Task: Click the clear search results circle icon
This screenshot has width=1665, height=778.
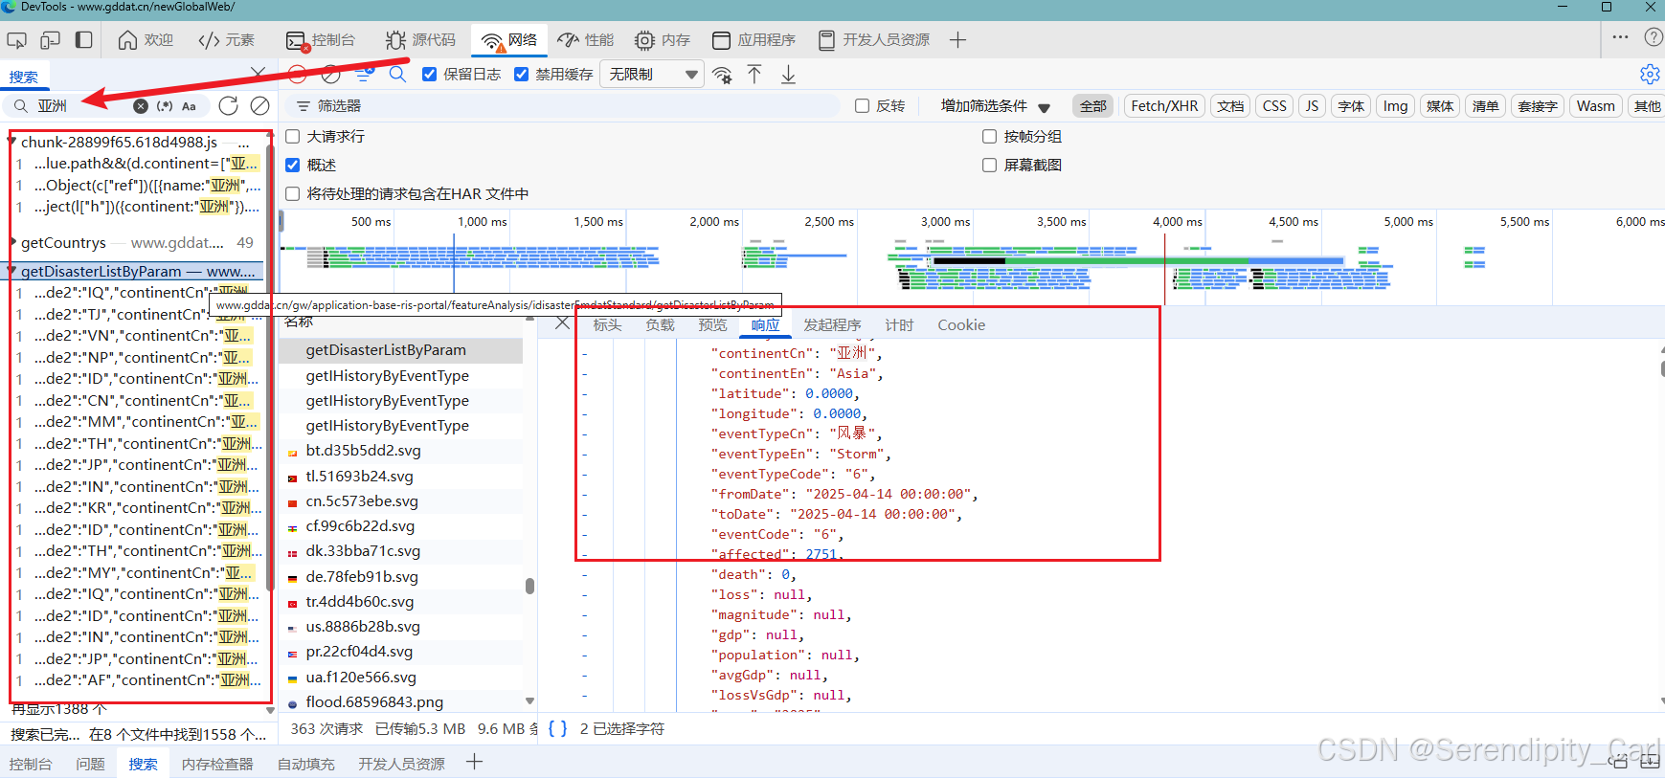Action: [259, 105]
